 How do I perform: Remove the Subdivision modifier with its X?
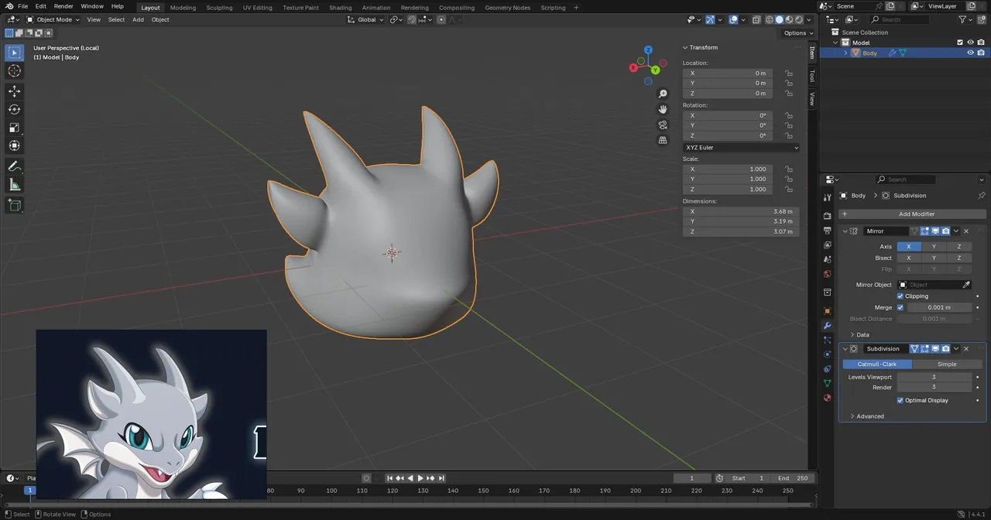point(966,349)
